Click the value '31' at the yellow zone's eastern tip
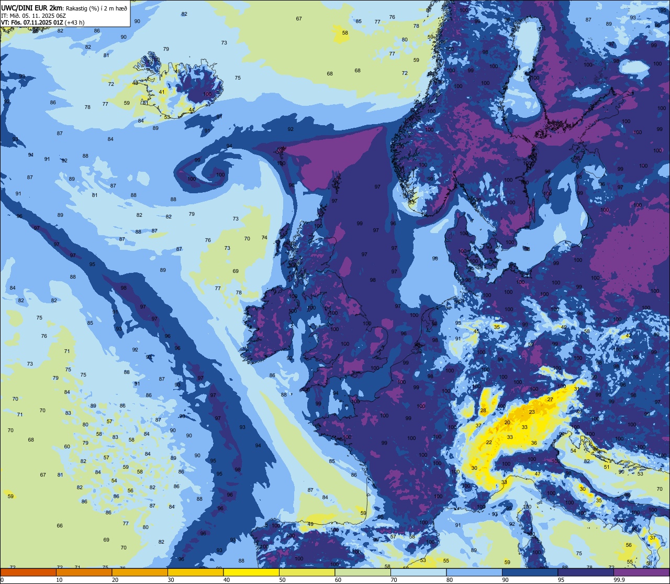This screenshot has height=584, width=670. coord(577,389)
